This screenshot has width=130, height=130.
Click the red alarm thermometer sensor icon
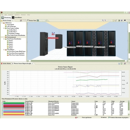[x=53, y=33]
